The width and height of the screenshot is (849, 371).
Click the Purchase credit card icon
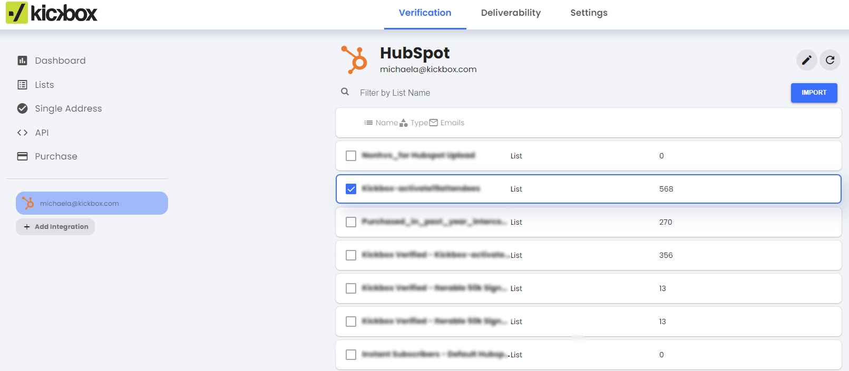[22, 156]
